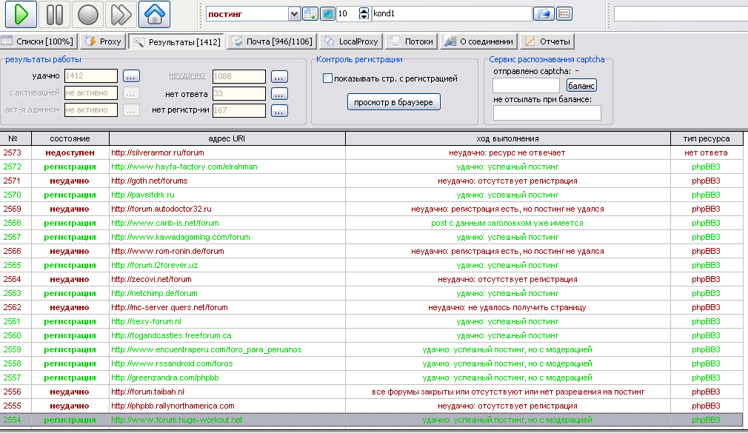Switch to the Отчеты tab

coord(547,41)
